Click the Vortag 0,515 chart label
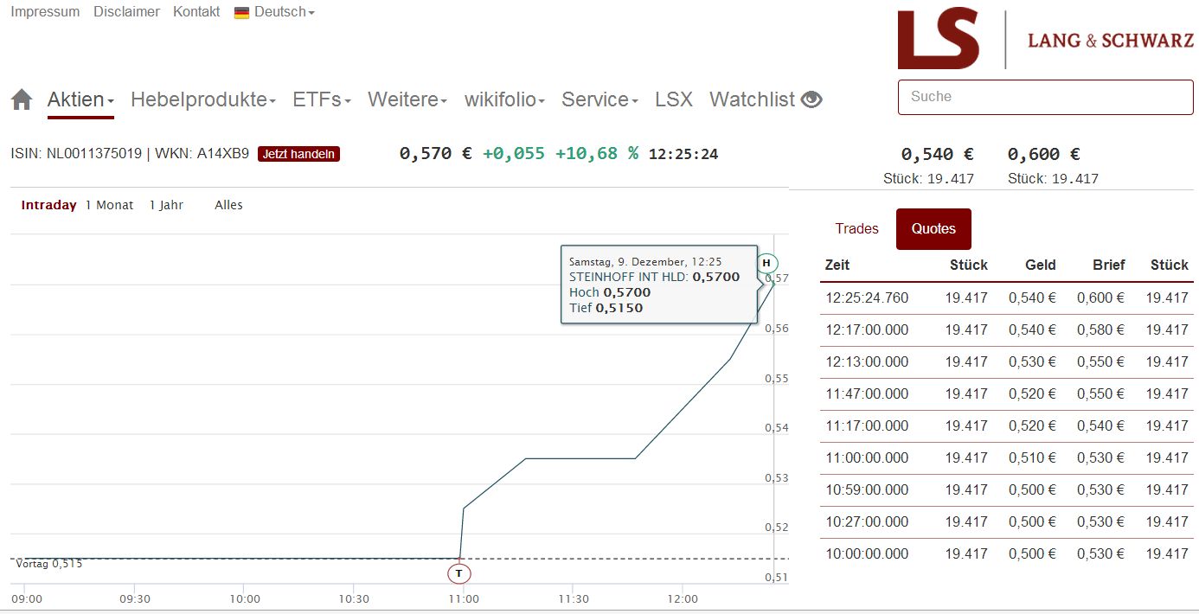This screenshot has width=1199, height=614. [x=49, y=564]
